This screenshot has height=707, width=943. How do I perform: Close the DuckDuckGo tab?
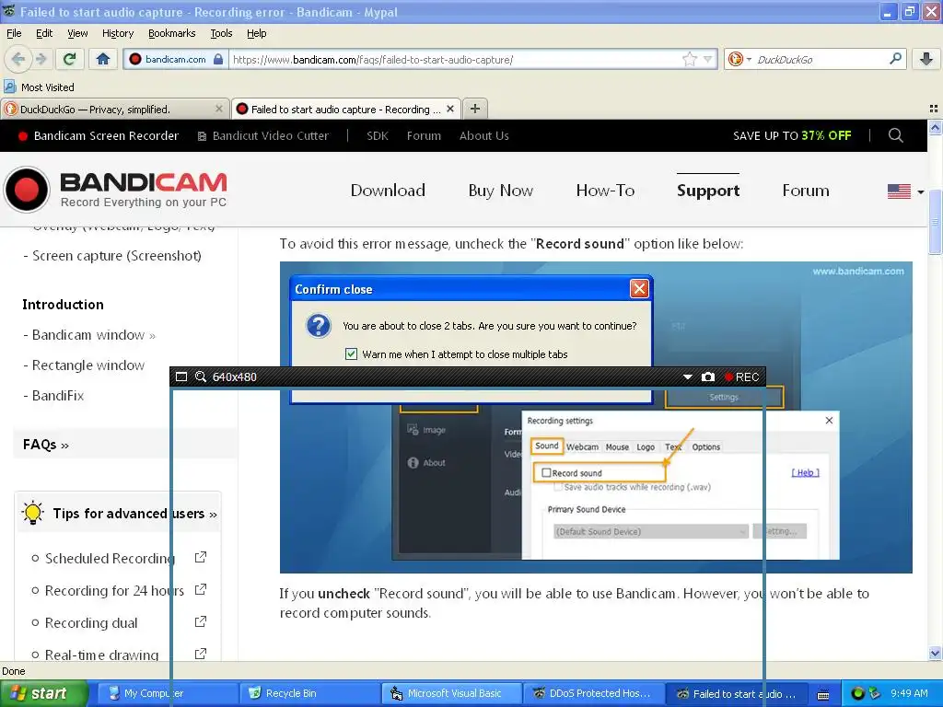click(x=219, y=109)
